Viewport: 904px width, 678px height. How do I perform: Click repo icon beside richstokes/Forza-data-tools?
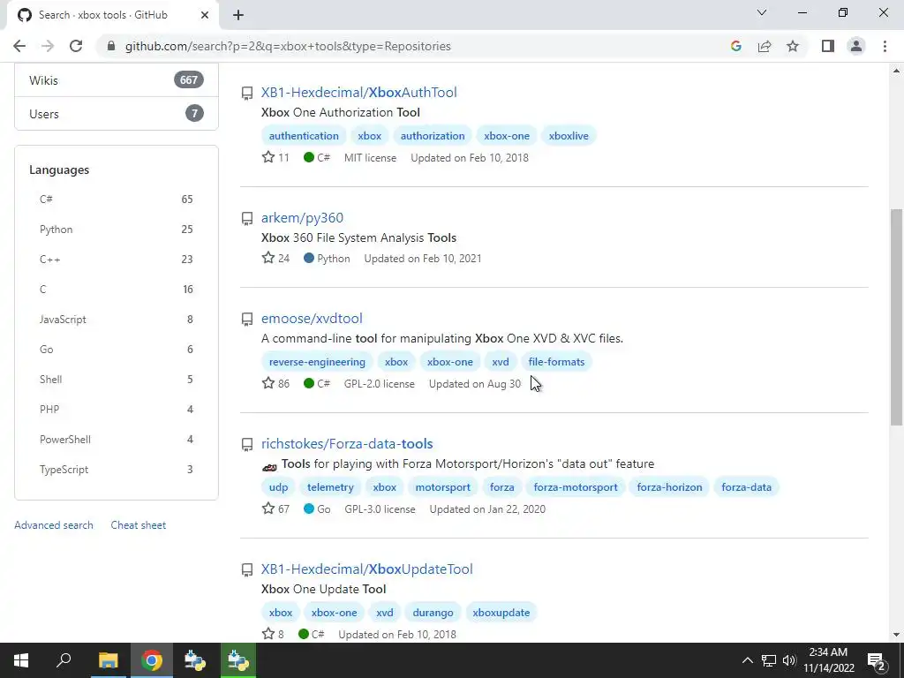click(x=247, y=445)
